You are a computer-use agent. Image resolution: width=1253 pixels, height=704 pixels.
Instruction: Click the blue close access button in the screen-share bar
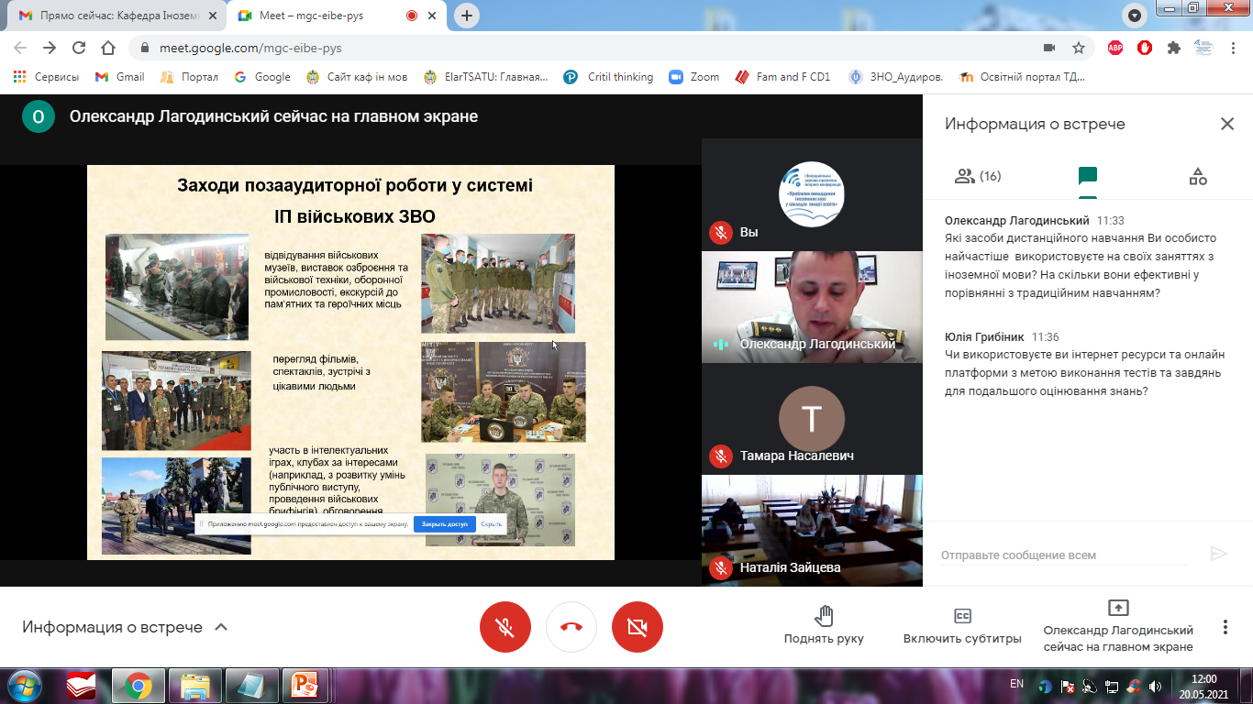click(x=444, y=524)
